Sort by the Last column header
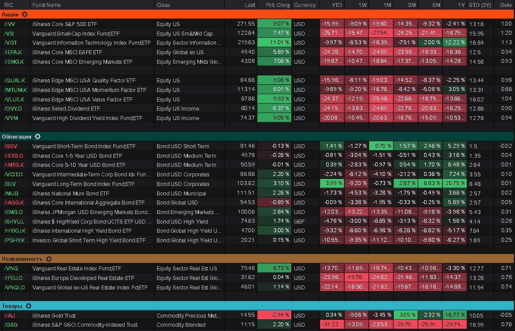This screenshot has width=515, height=331. coord(250,5)
